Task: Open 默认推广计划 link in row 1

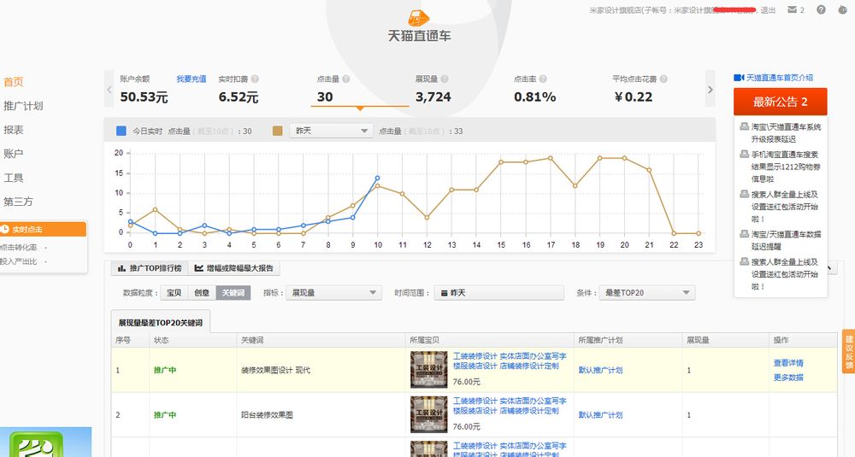Action: coord(600,370)
